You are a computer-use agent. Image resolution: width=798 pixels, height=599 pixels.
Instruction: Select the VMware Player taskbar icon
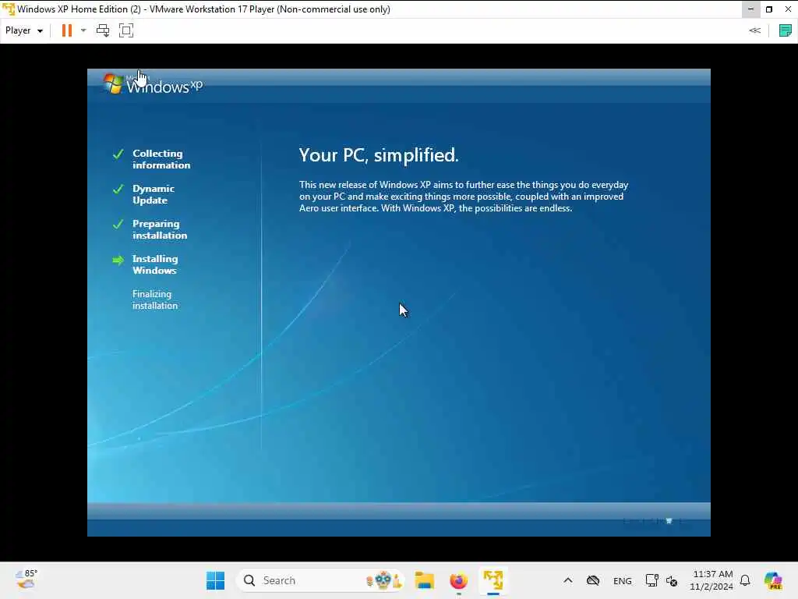point(493,580)
